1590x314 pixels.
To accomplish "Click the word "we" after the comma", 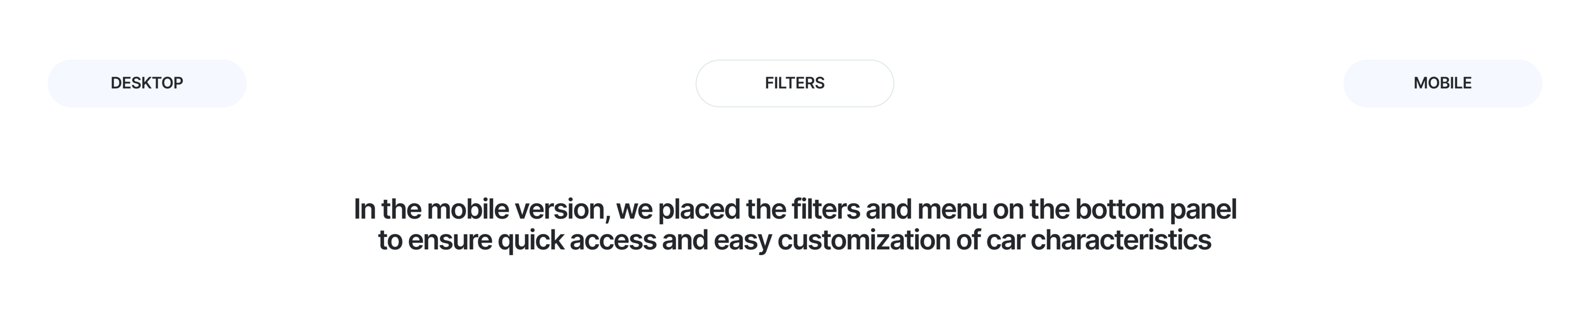I will [x=634, y=210].
